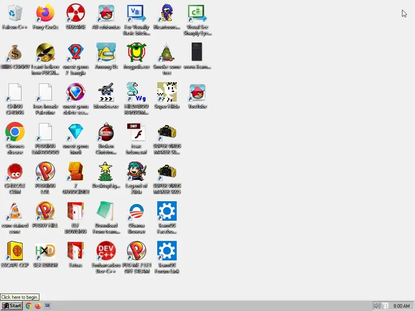Click the 8:00 AM taskbar clock
Screen dimensions: 415x311
[x=401, y=306]
